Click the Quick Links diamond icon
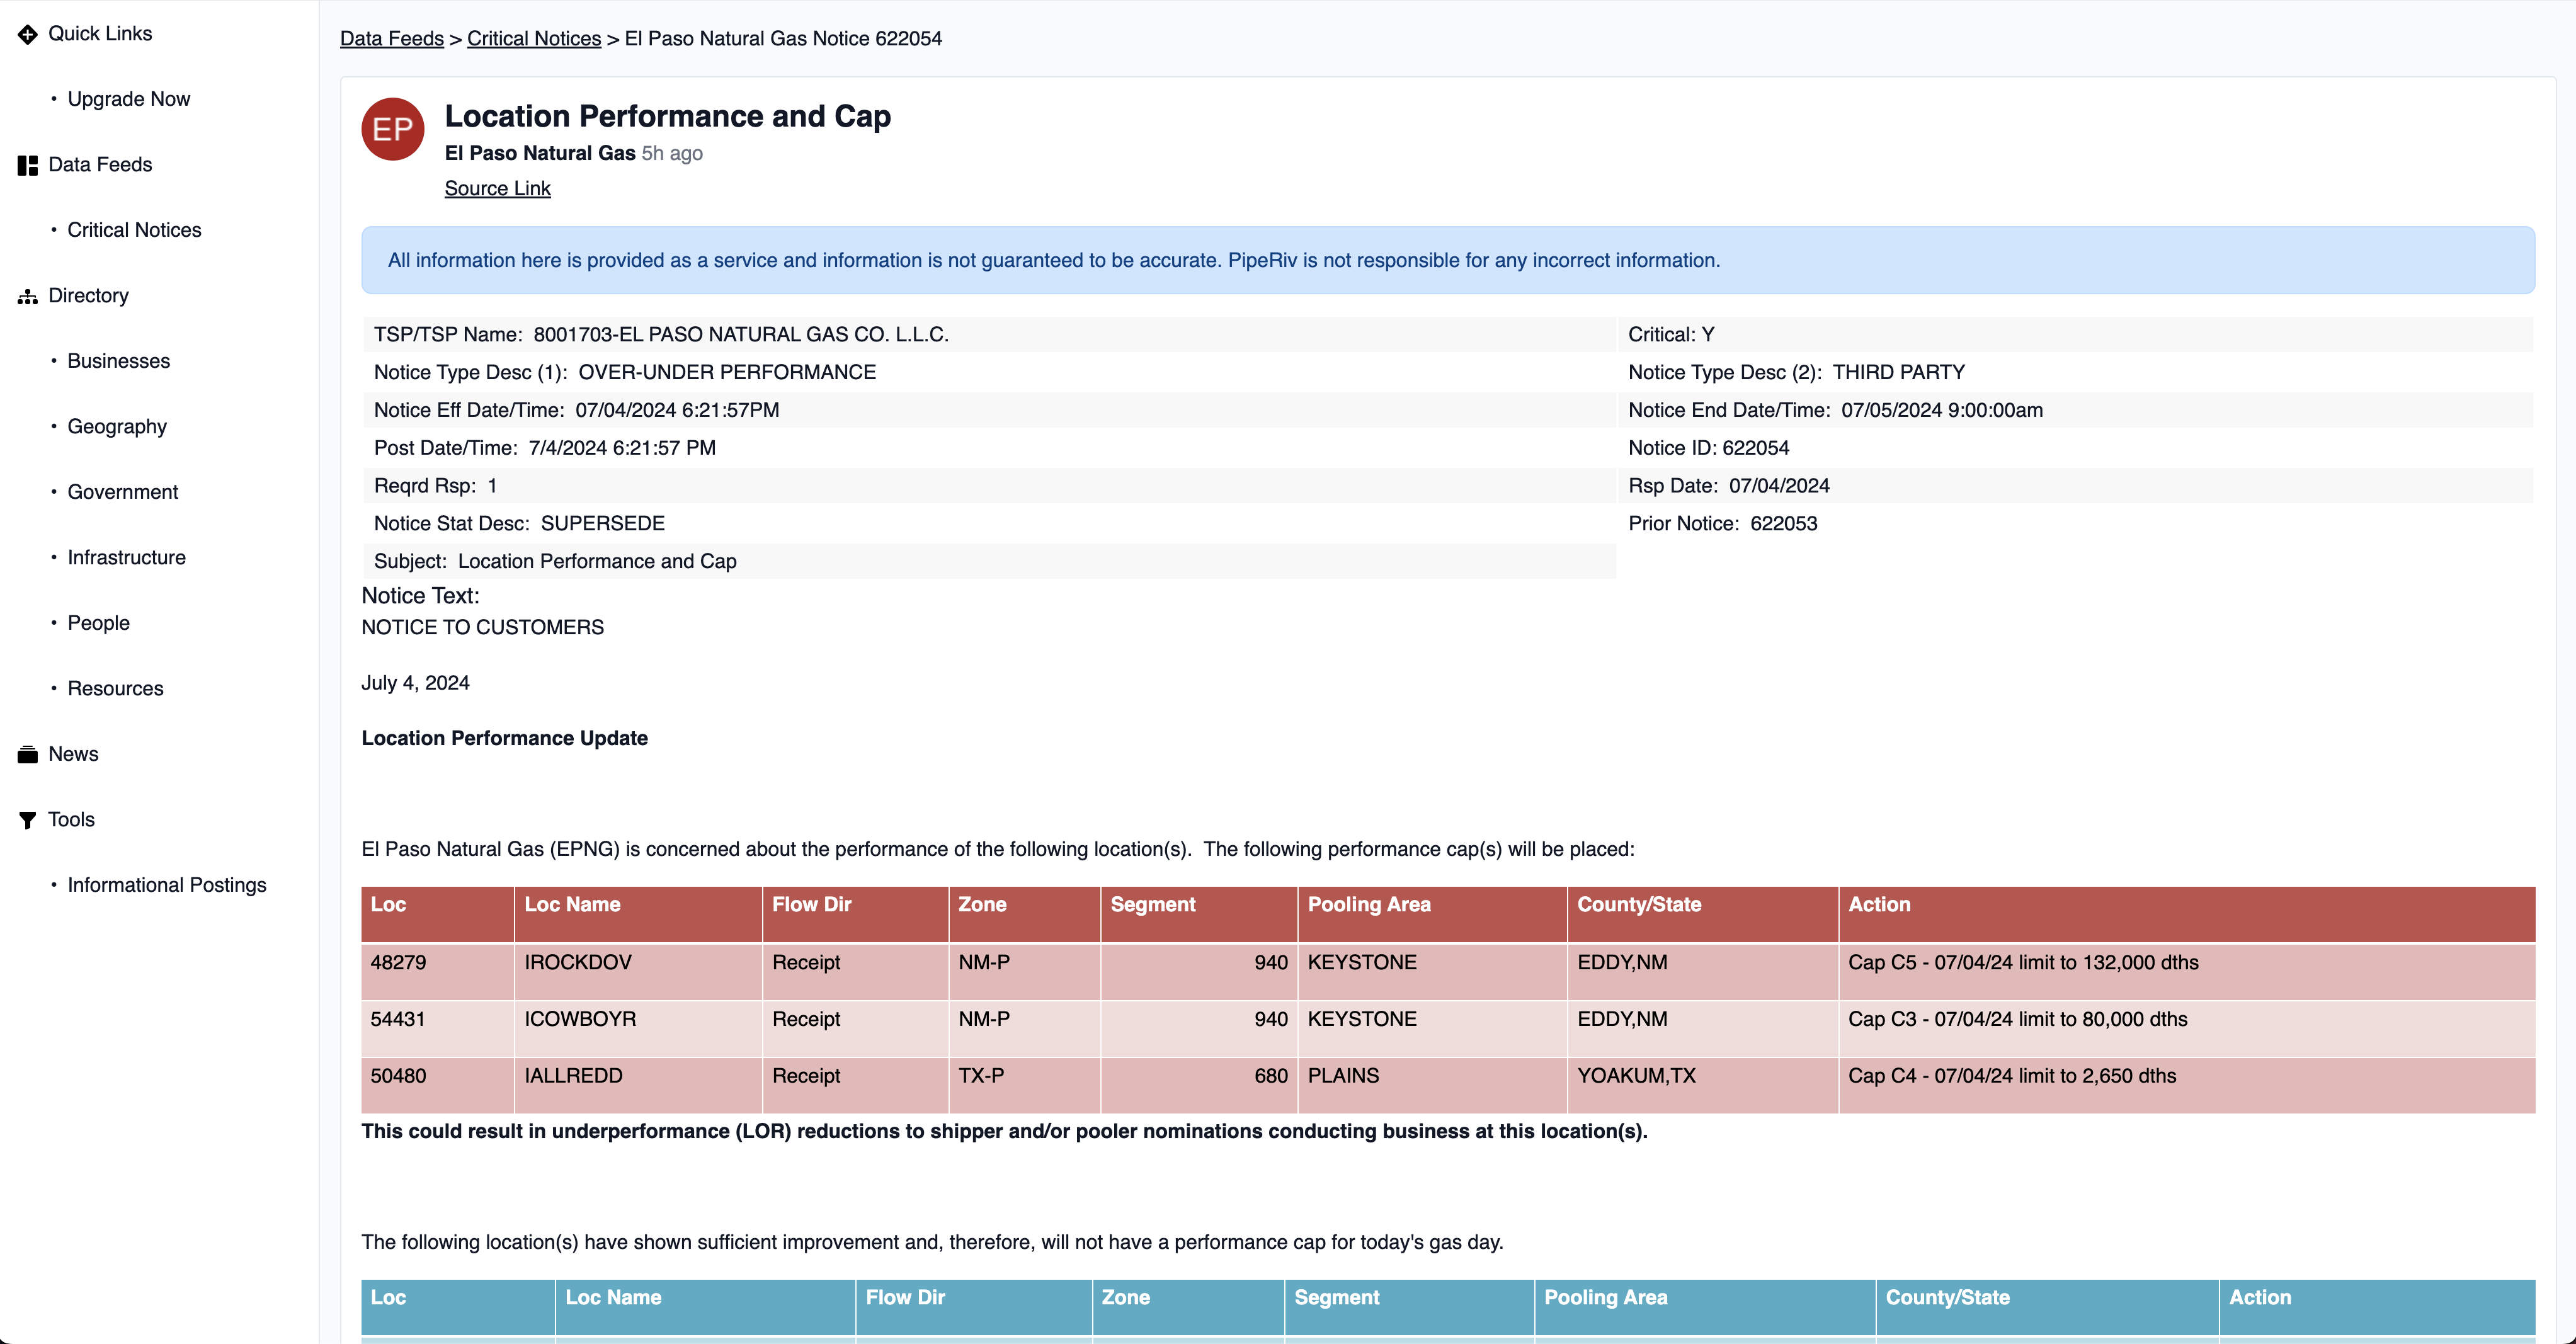 [27, 34]
